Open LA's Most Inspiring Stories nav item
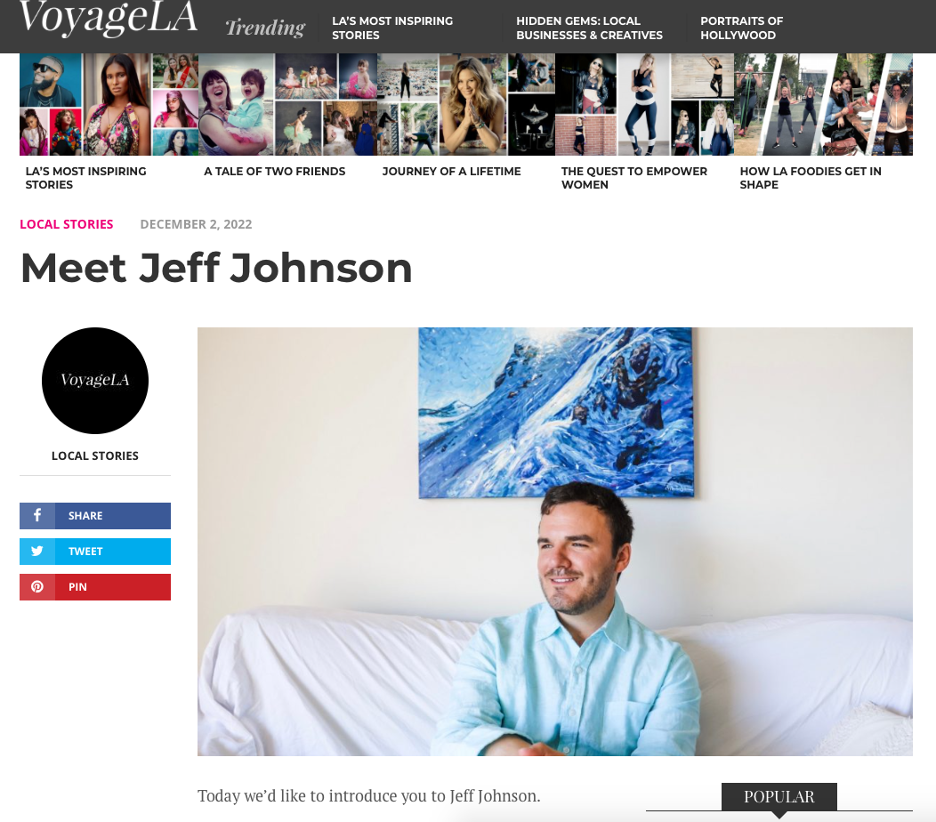Viewport: 936px width, 822px height. point(392,28)
